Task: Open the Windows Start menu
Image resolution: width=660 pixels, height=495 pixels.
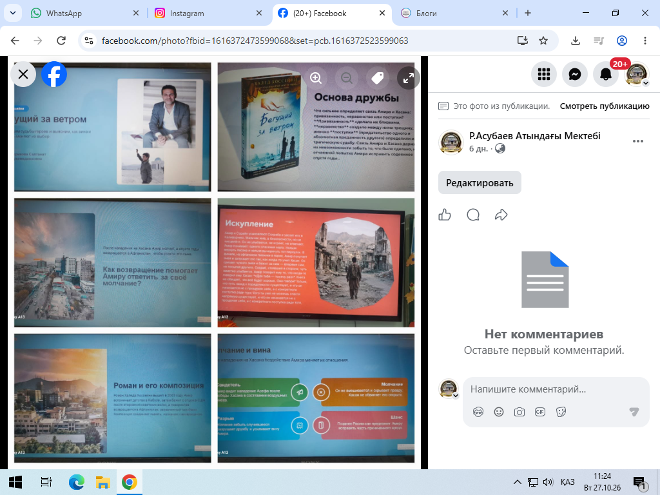Action: pos(15,482)
